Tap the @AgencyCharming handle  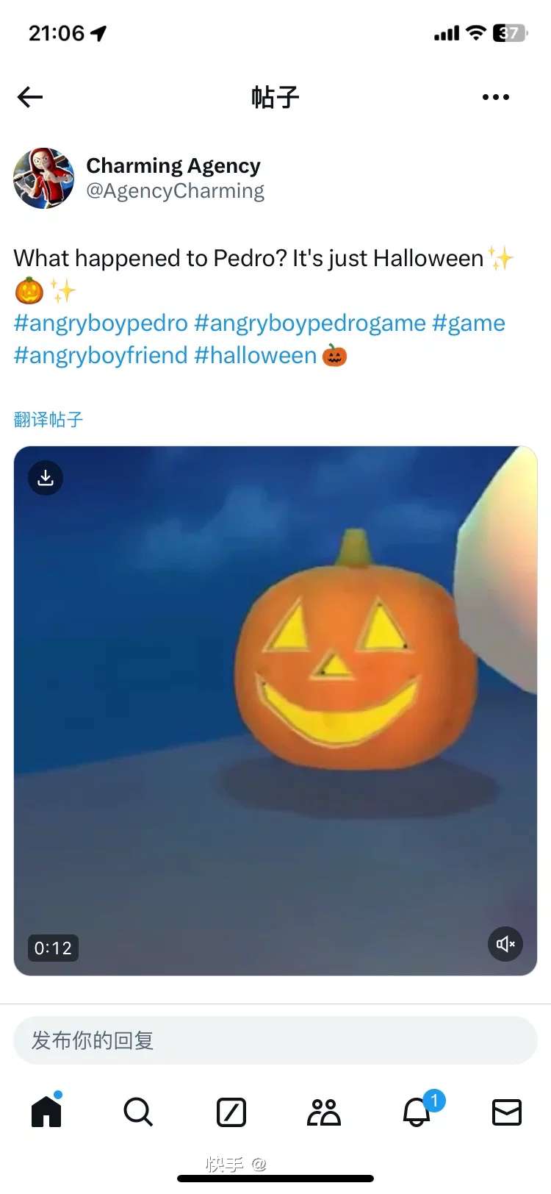[176, 191]
